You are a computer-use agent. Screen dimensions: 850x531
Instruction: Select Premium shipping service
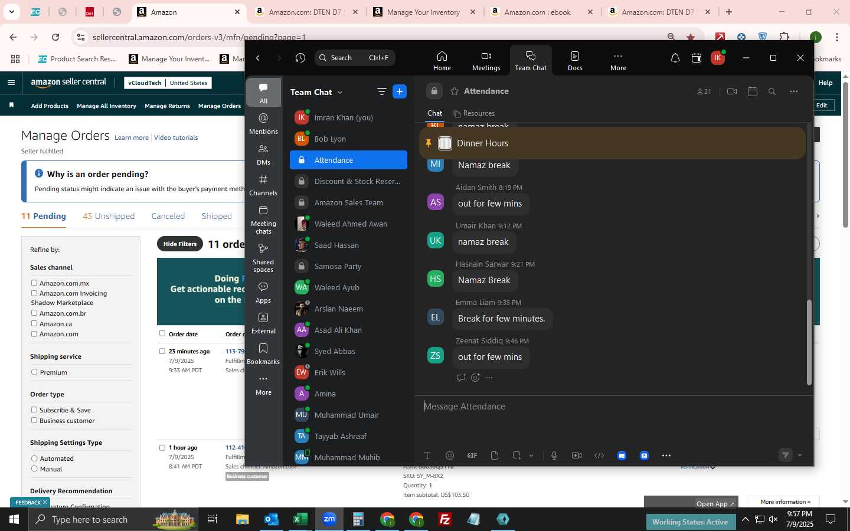click(x=34, y=372)
